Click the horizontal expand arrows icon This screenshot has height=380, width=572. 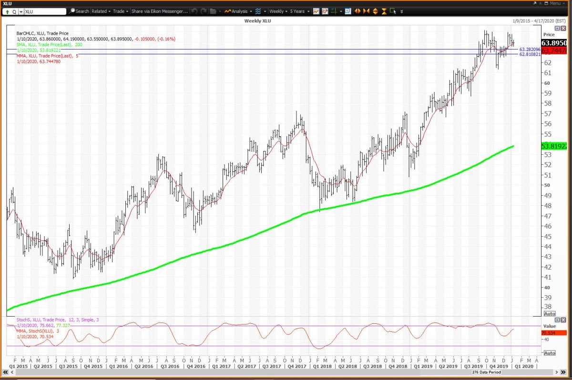357,11
